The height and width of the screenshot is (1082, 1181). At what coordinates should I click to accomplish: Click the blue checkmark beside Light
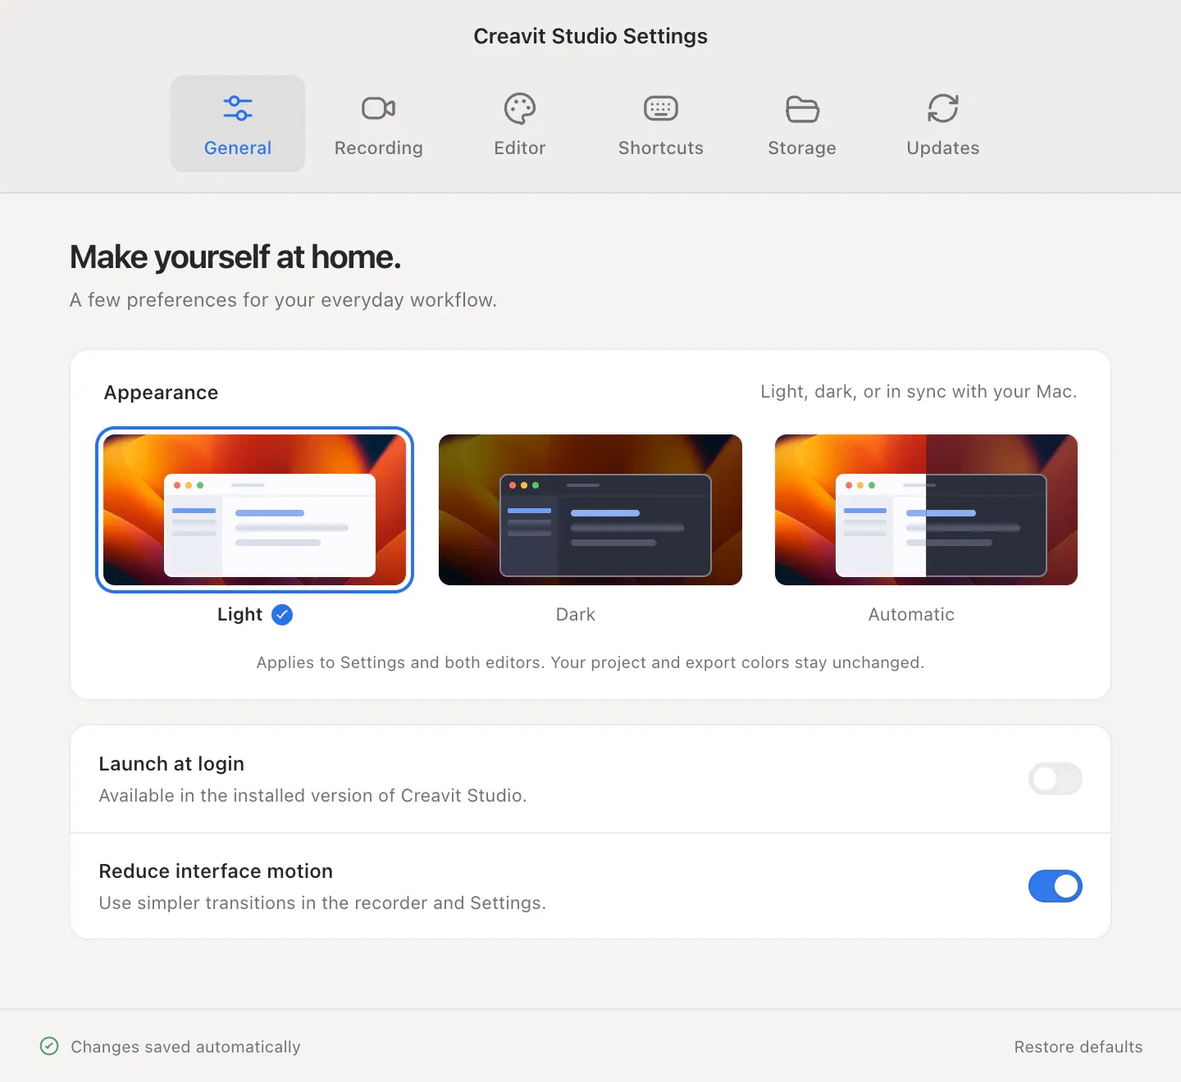point(282,615)
